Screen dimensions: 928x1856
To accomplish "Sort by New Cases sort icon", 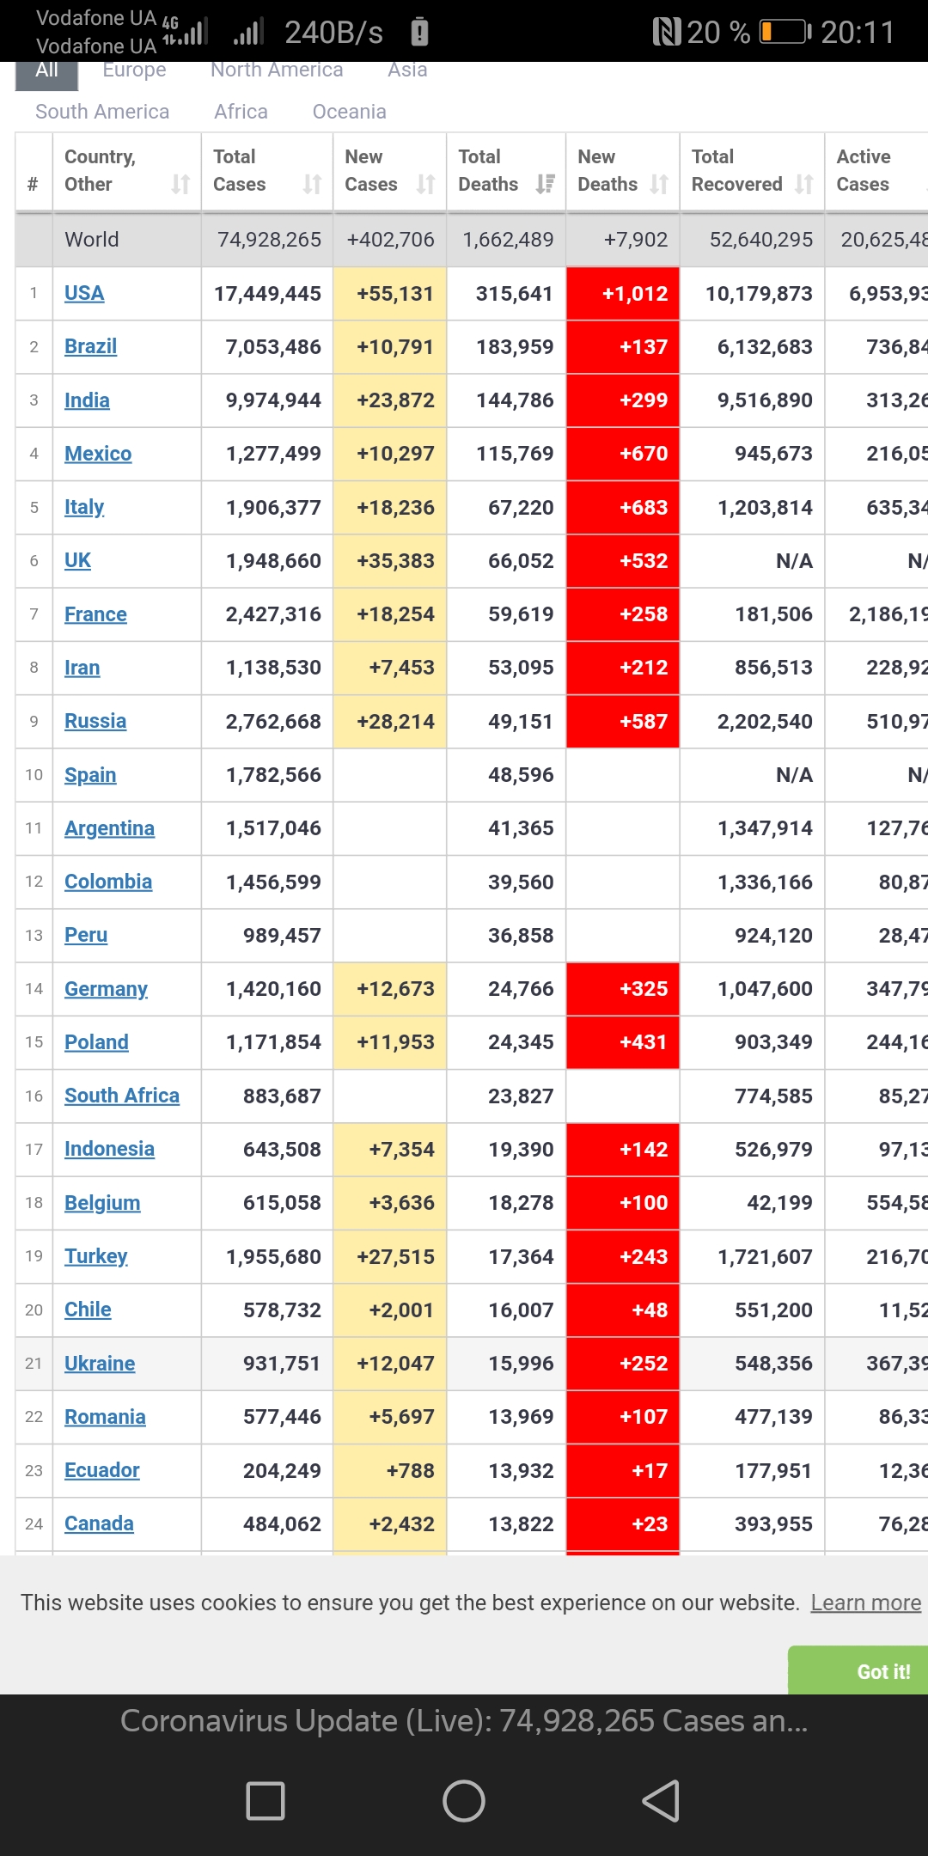I will pyautogui.click(x=425, y=184).
